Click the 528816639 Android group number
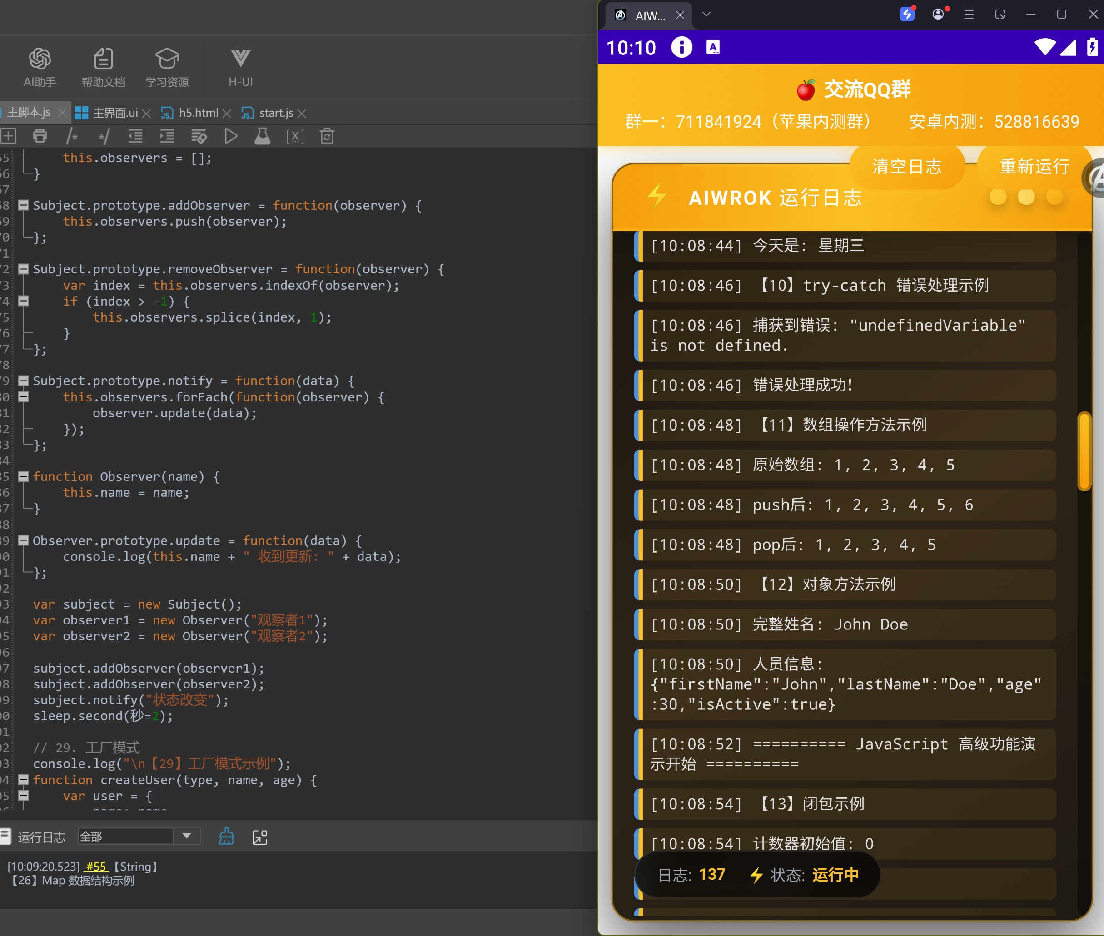This screenshot has width=1104, height=936. [1037, 122]
